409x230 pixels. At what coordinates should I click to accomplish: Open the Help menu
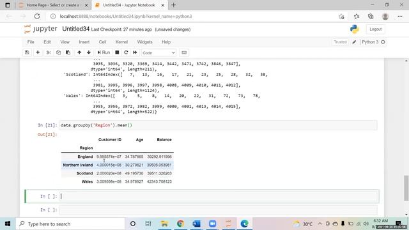tap(166, 42)
